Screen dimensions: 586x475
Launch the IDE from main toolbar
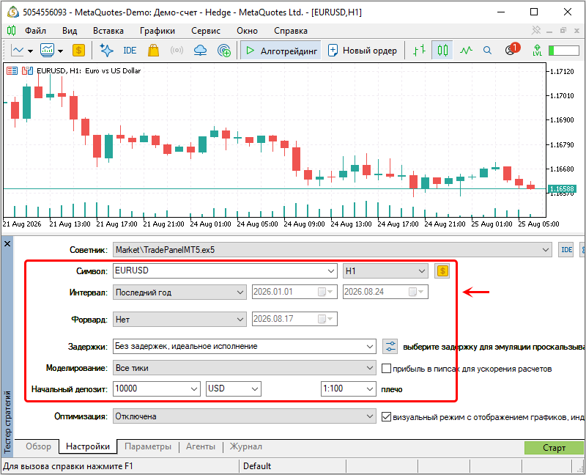(130, 50)
